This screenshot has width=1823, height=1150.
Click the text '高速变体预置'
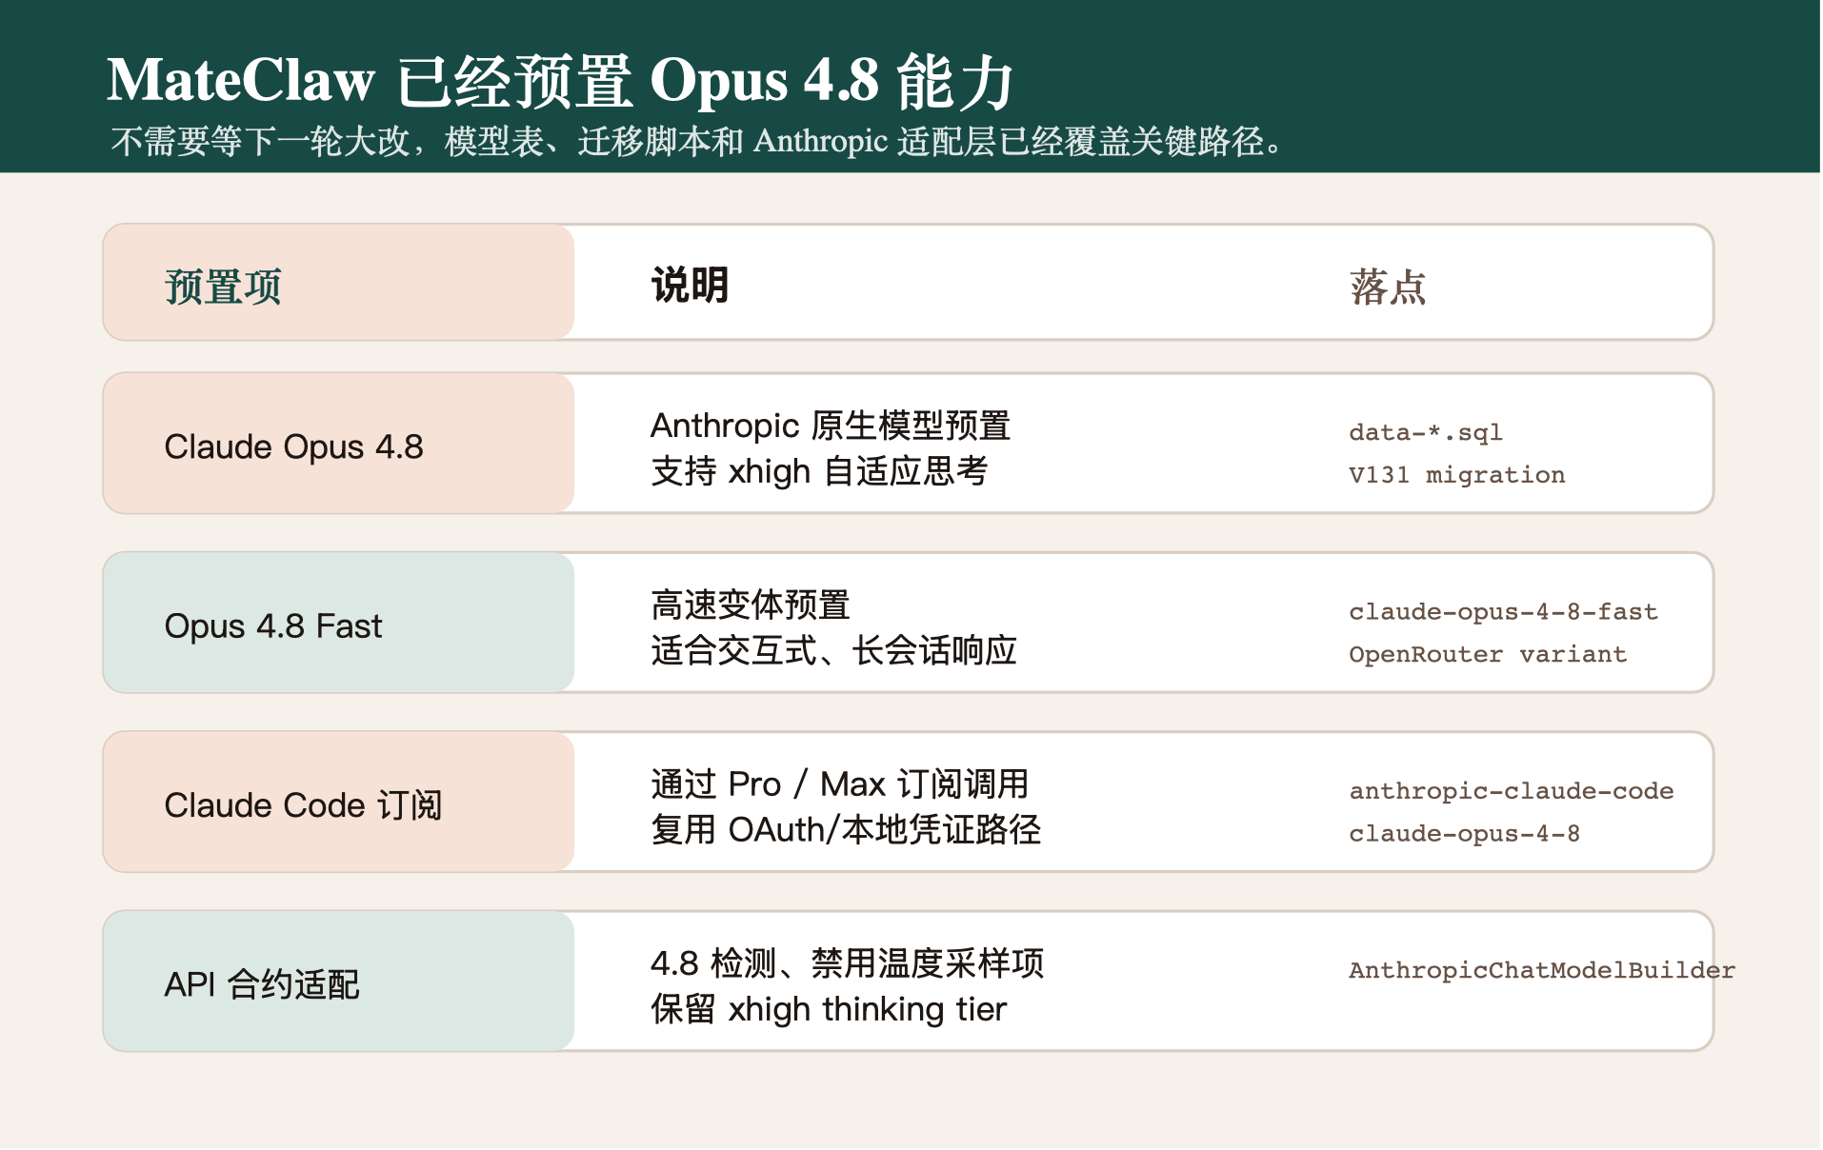tap(751, 605)
